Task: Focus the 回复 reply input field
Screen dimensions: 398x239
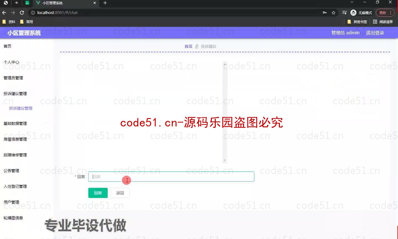Action: click(x=171, y=177)
